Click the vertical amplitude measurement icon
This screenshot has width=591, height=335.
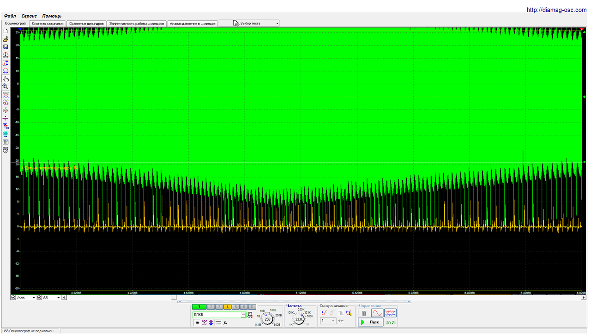pyautogui.click(x=6, y=62)
